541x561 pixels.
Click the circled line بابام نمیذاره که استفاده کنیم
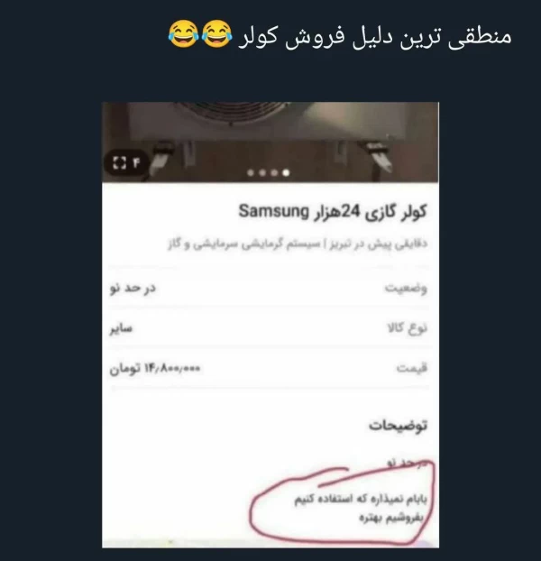click(x=361, y=499)
